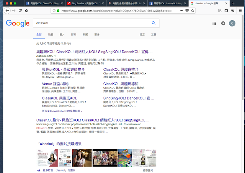
Task: Open the 更多 search filter dropdown
Action: [x=97, y=35]
